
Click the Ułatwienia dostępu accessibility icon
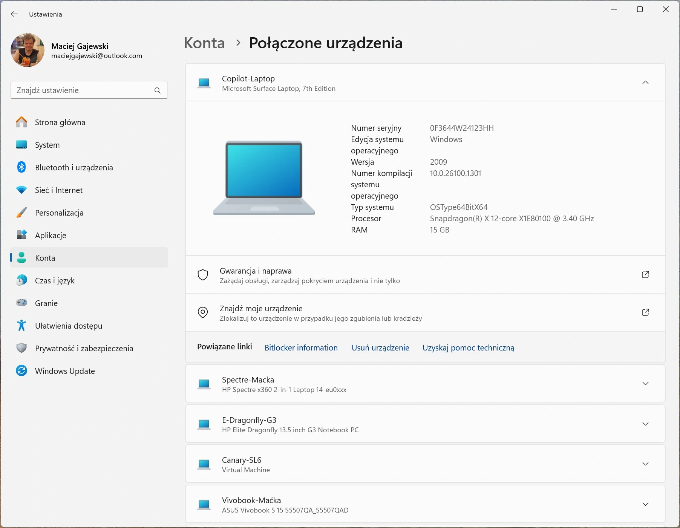click(21, 326)
